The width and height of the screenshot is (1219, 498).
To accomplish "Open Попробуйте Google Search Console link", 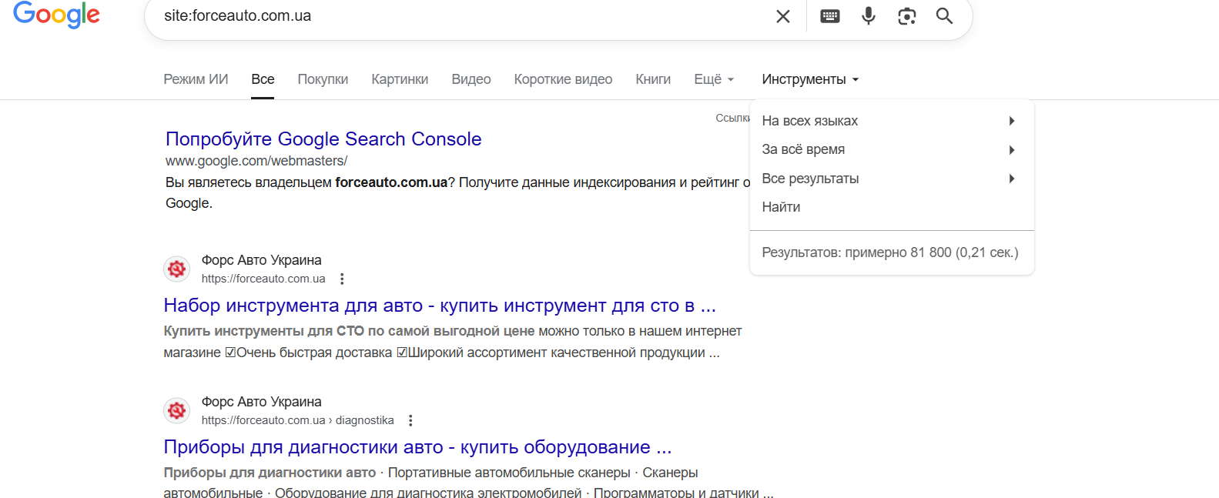I will click(x=323, y=139).
